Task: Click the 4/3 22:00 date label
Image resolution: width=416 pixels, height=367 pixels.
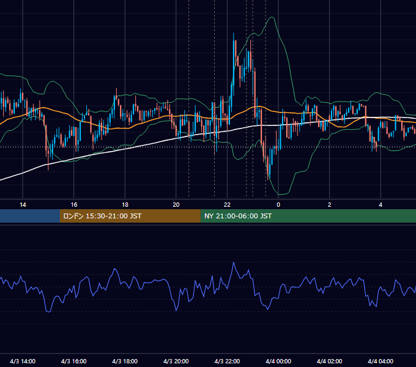Action: [x=227, y=361]
